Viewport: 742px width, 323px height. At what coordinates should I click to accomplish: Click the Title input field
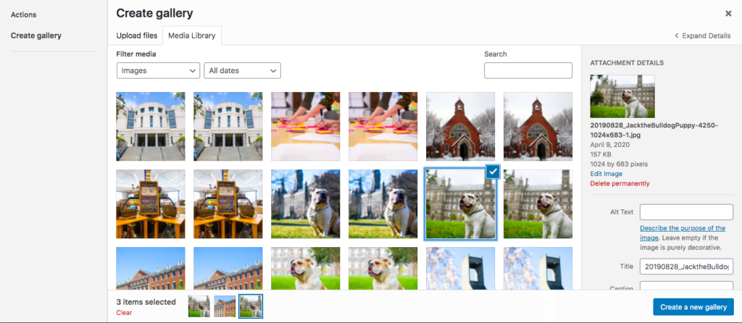[686, 267]
